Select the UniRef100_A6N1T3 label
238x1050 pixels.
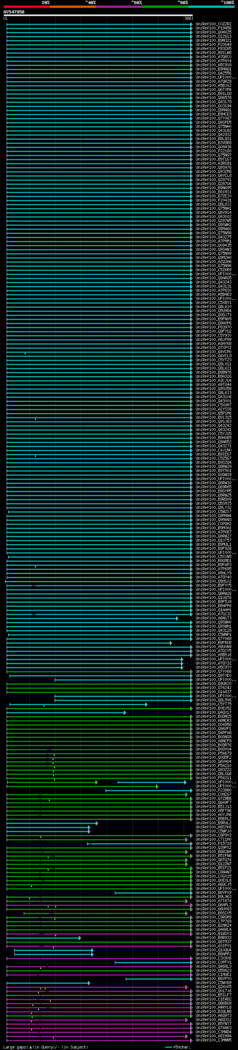point(213,618)
